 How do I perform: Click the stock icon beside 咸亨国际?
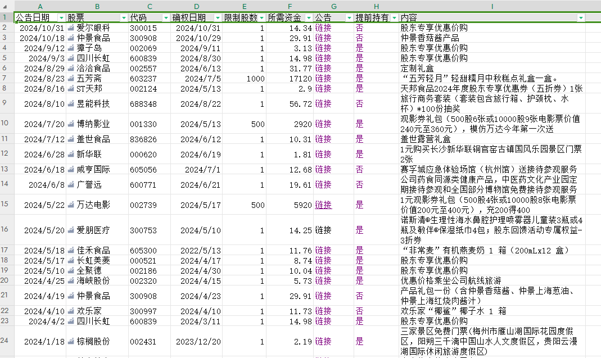(x=71, y=169)
